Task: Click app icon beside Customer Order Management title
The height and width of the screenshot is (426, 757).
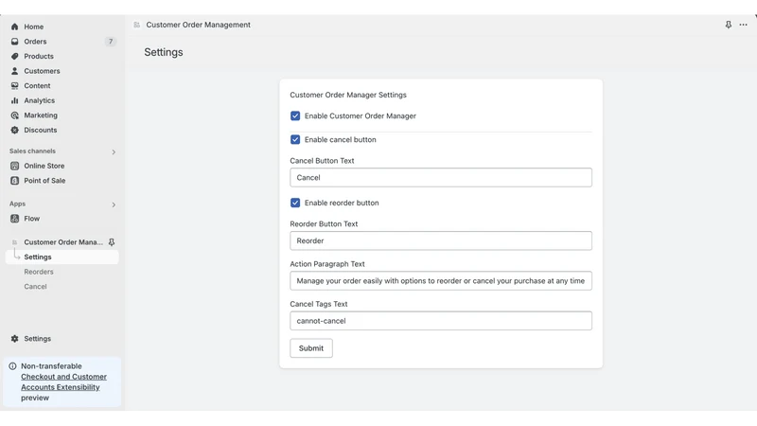Action: coord(136,25)
